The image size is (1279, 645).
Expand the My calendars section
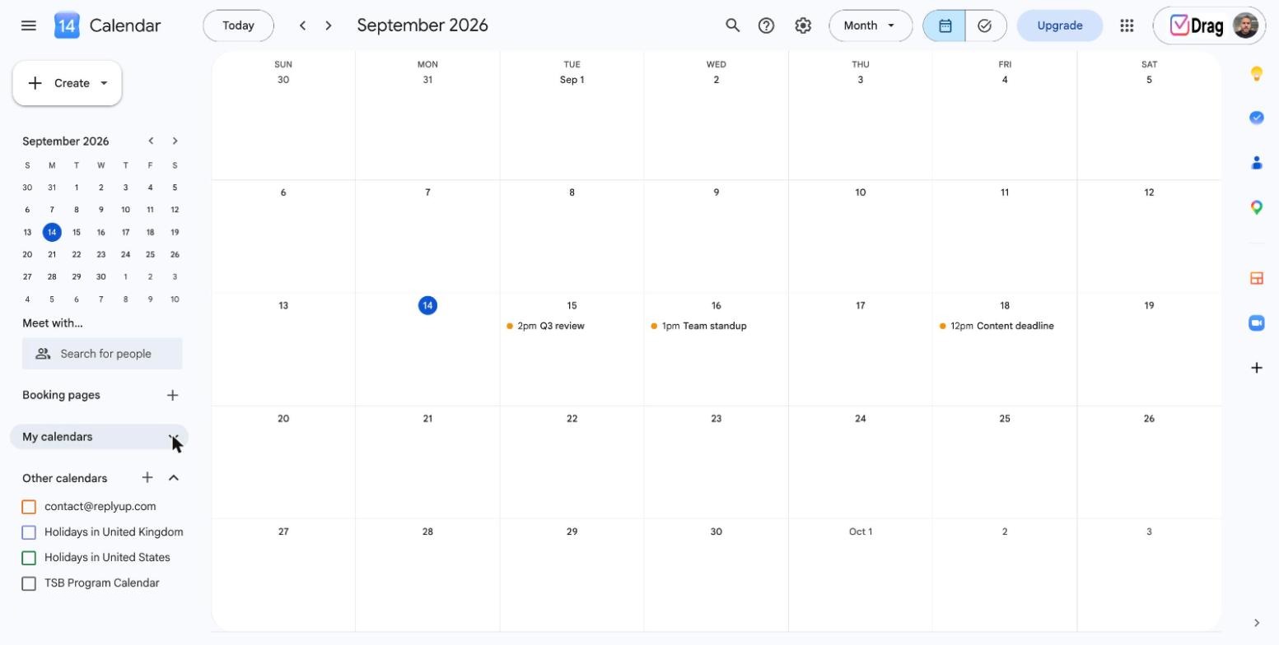tap(173, 437)
